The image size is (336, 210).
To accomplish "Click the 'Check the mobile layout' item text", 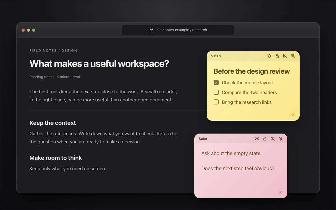I will tap(247, 83).
